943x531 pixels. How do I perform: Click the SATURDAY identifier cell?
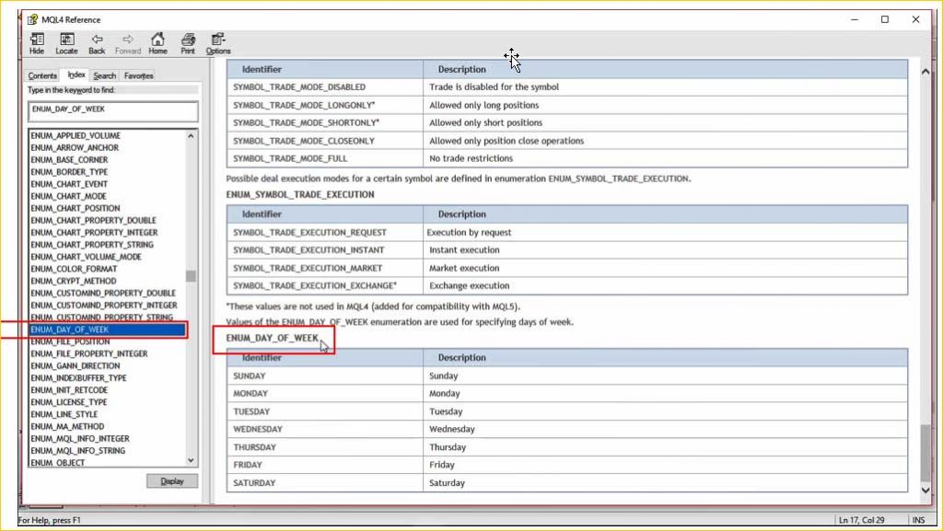click(x=325, y=483)
